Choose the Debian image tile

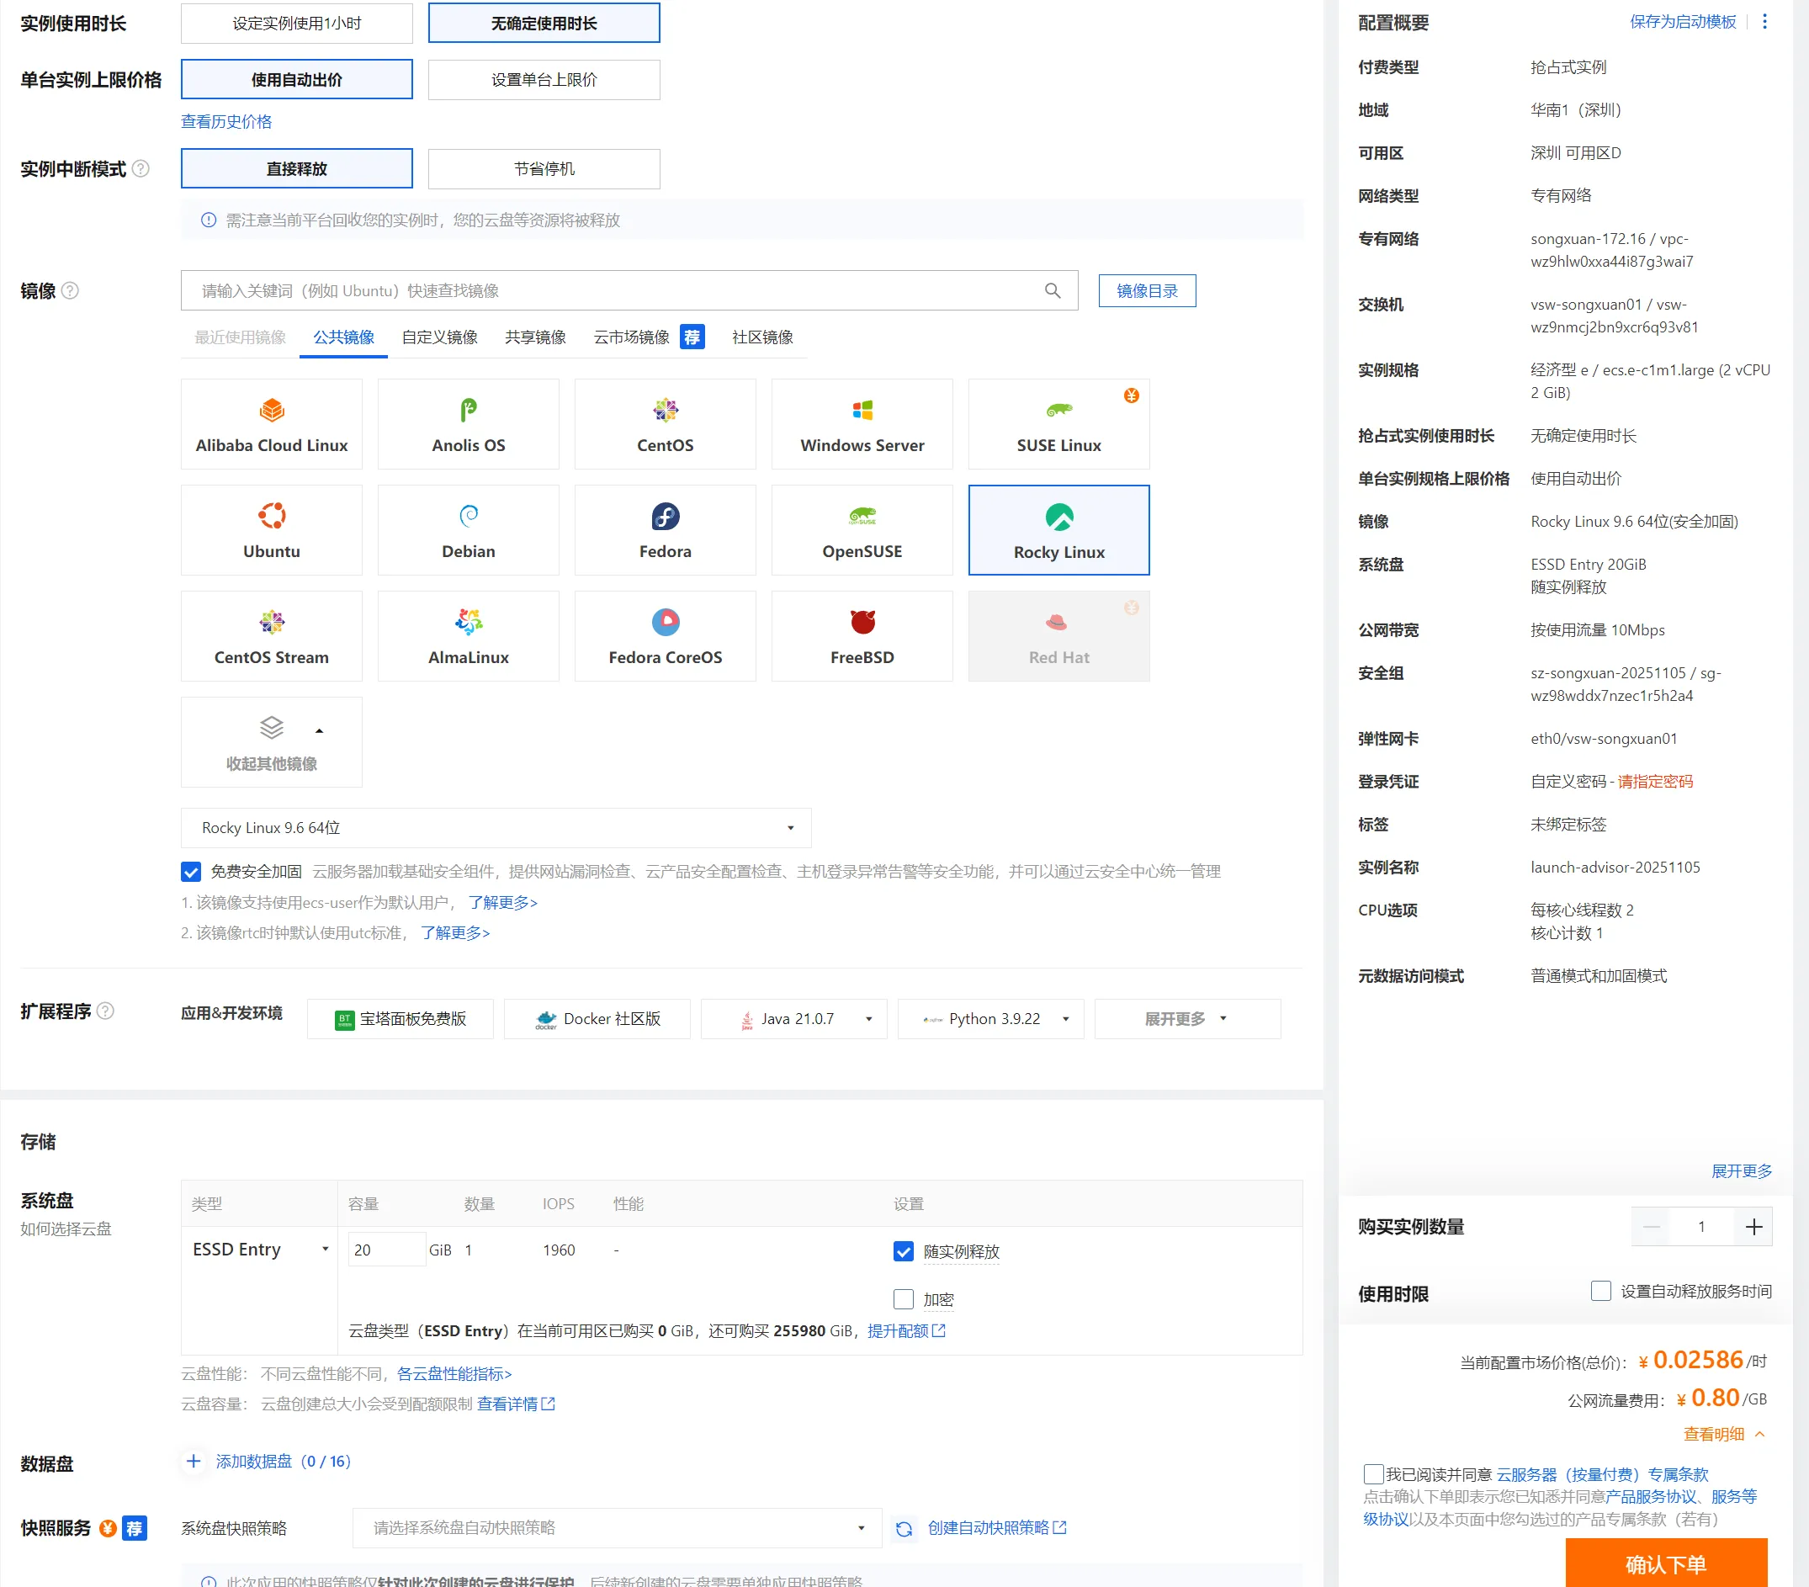point(468,530)
